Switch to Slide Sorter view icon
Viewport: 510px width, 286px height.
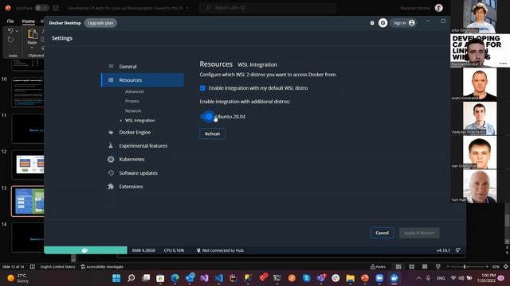pyautogui.click(x=411, y=267)
